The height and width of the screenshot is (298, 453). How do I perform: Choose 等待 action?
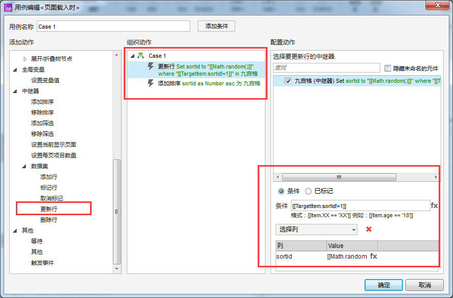point(37,241)
